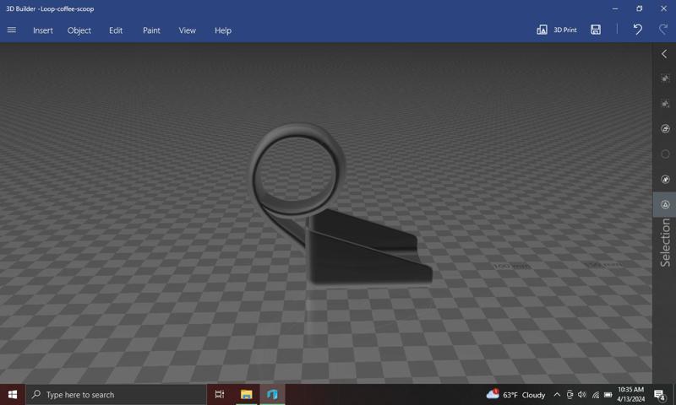Open the Paint menu
The height and width of the screenshot is (405, 676).
[x=151, y=30]
